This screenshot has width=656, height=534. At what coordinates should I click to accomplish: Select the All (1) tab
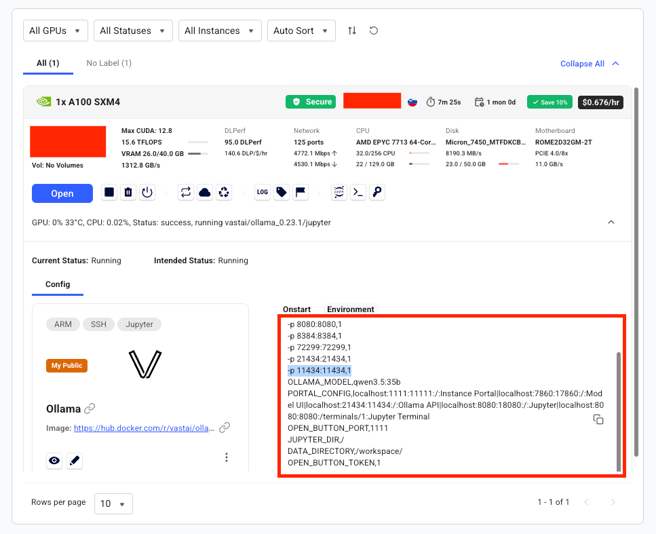coord(48,64)
